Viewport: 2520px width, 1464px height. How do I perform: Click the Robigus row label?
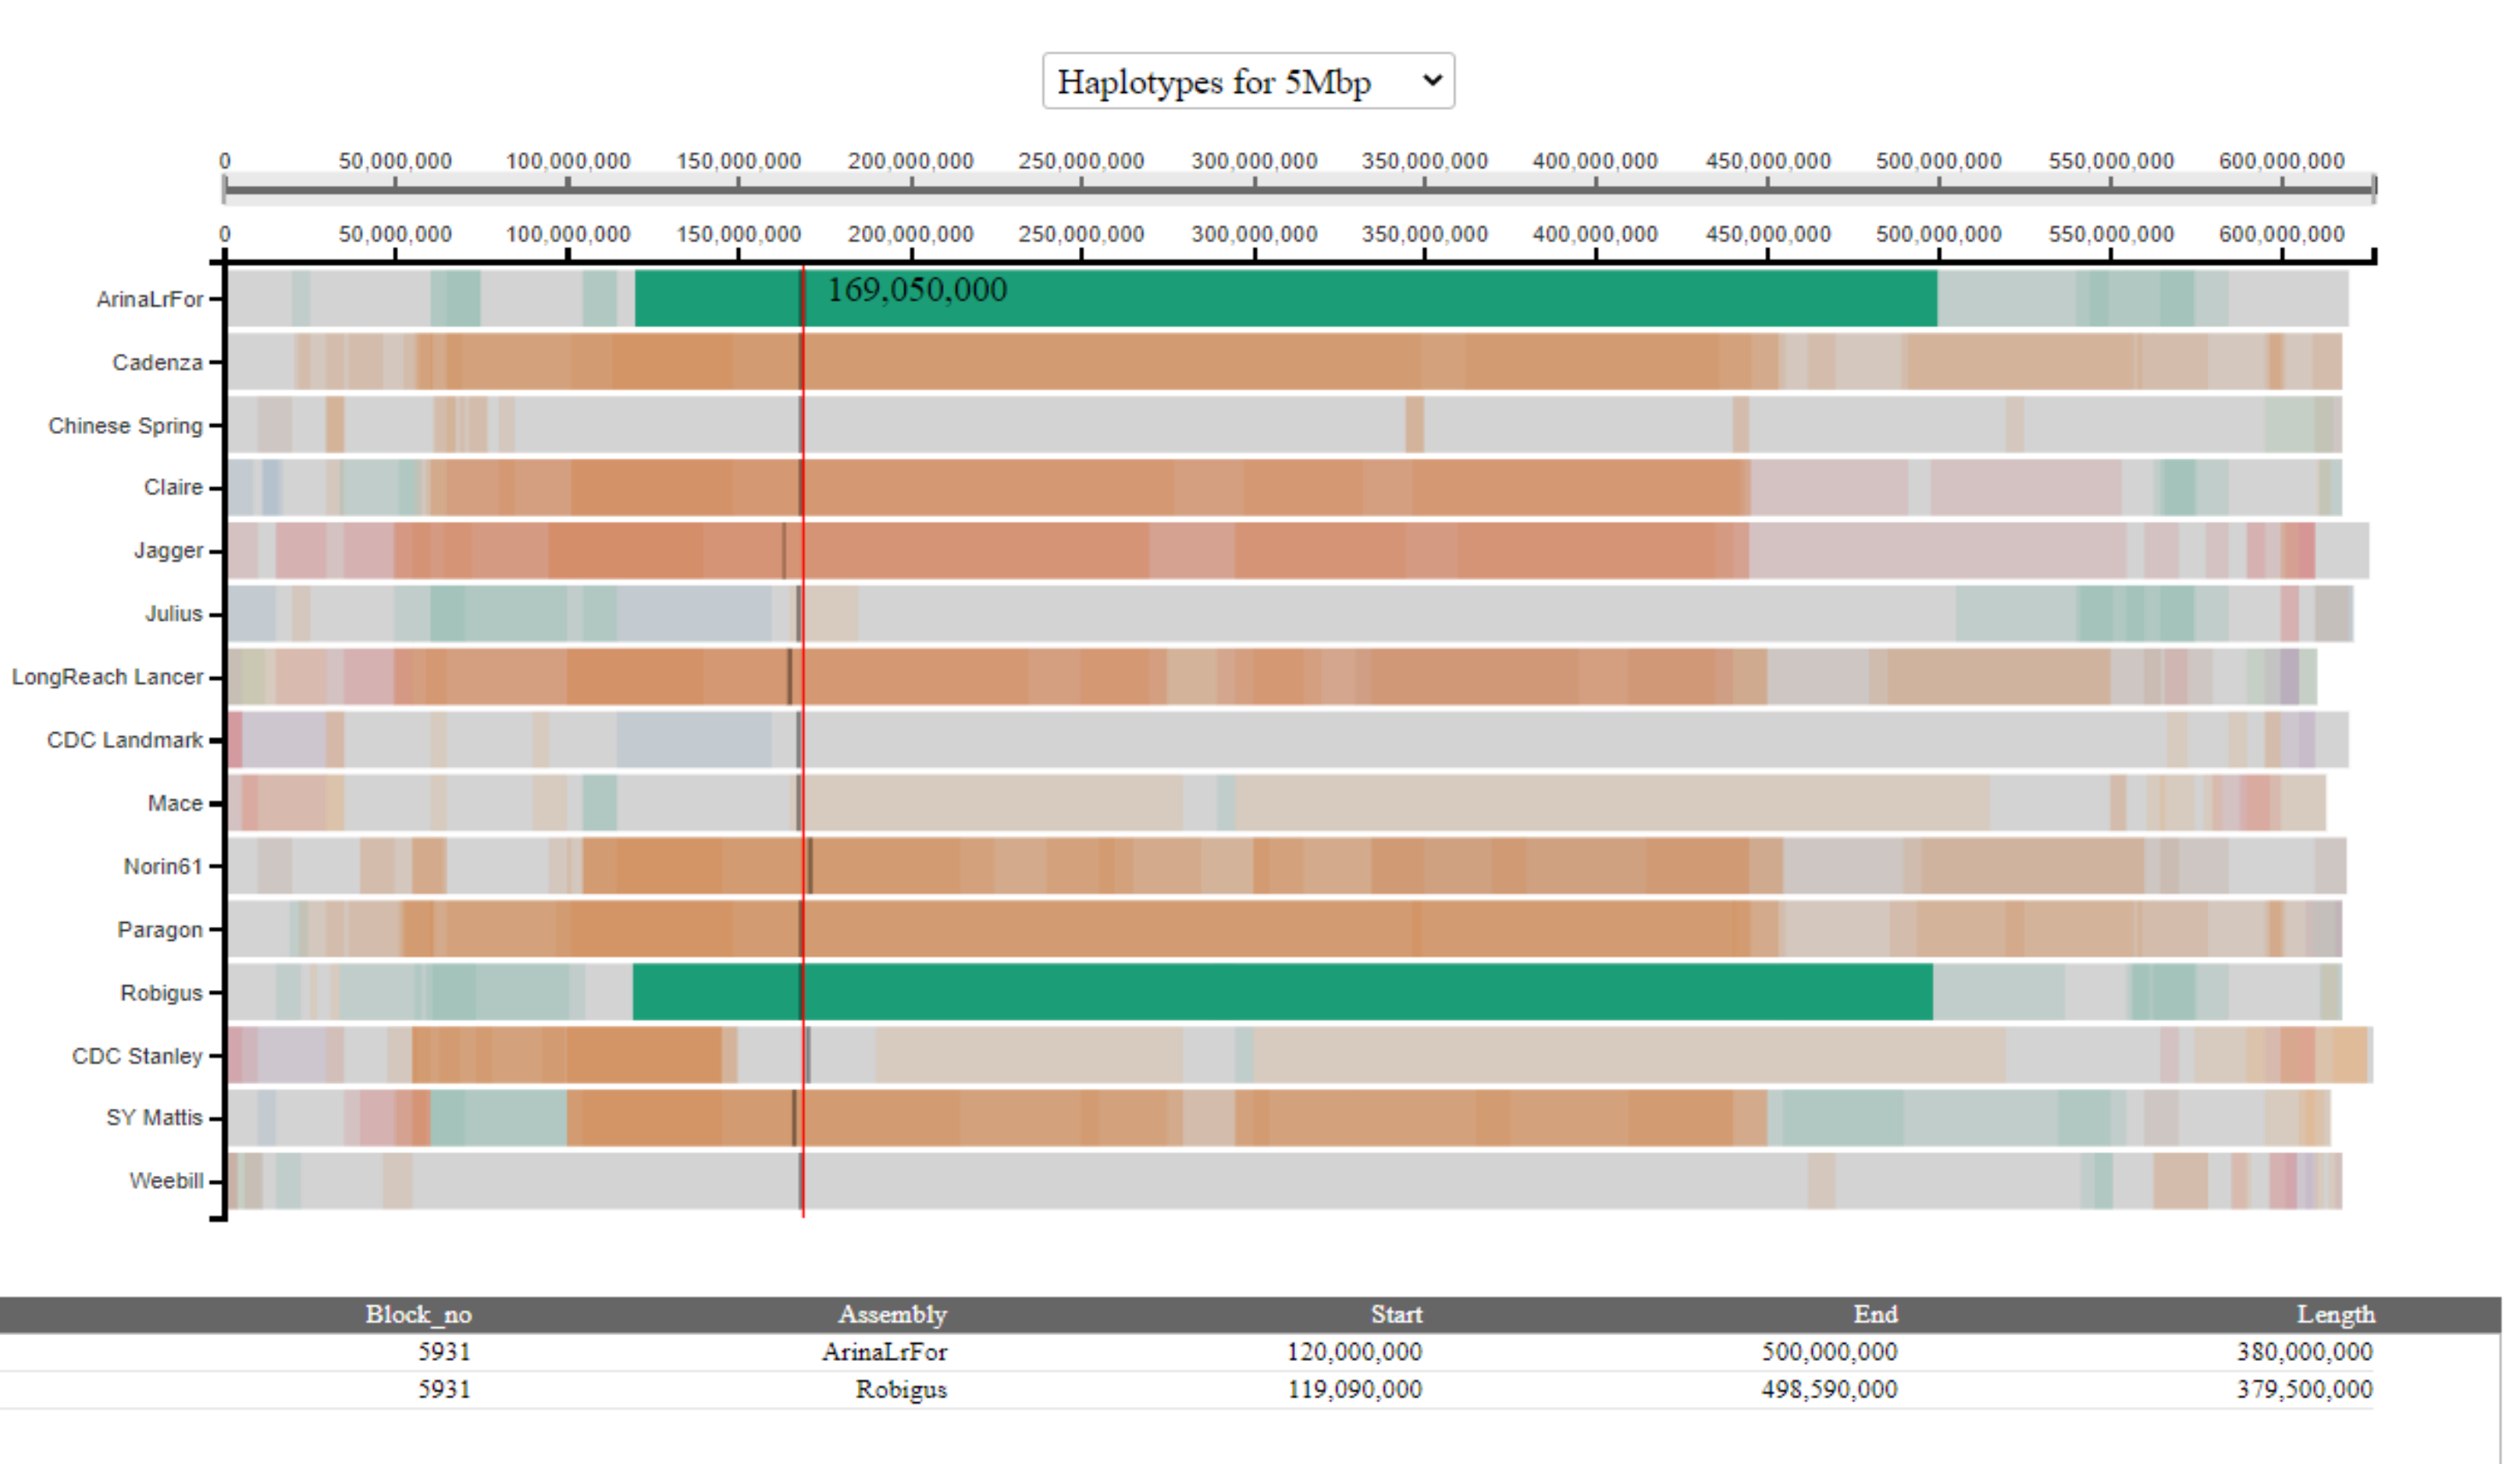(161, 993)
